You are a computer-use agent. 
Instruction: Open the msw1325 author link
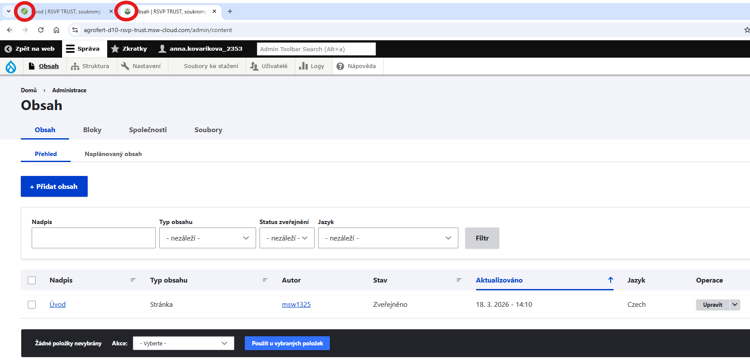296,305
